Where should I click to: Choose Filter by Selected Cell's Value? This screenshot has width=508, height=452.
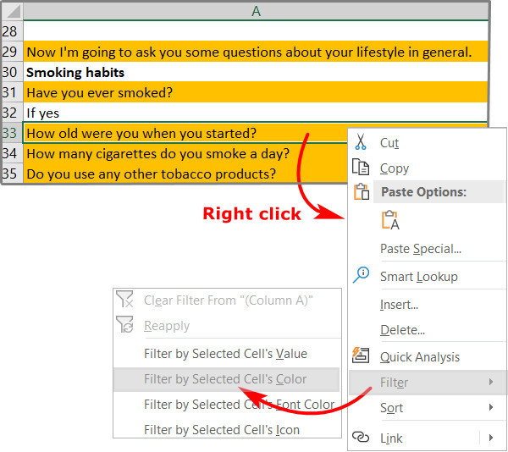pyautogui.click(x=225, y=354)
